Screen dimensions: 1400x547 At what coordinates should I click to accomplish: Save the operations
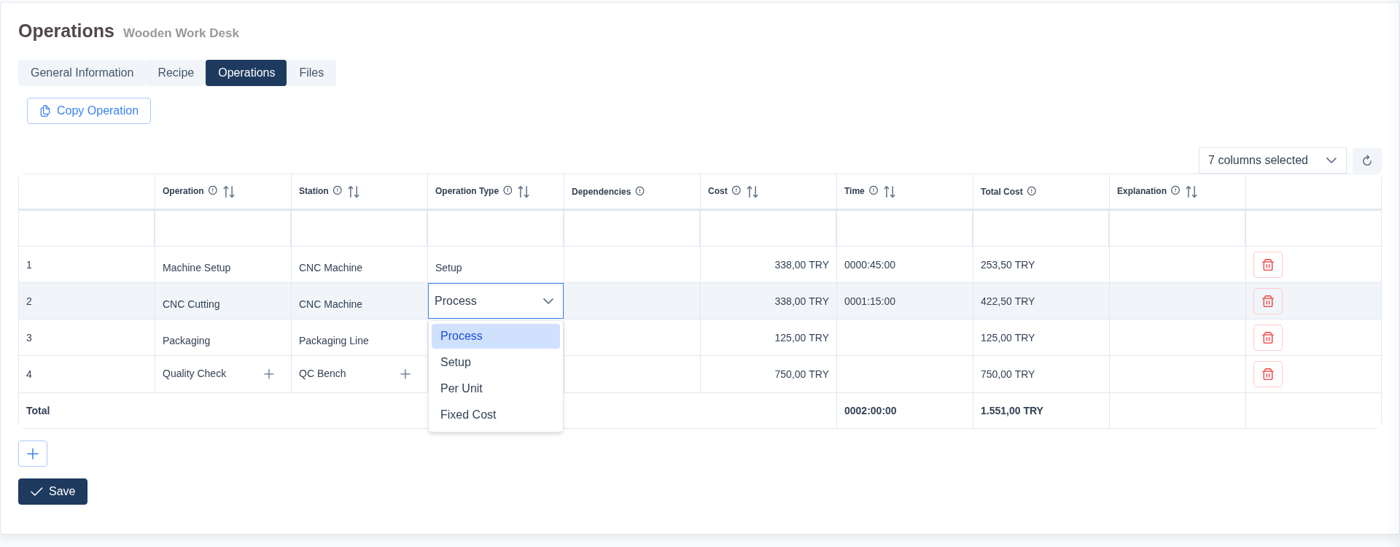(x=52, y=492)
